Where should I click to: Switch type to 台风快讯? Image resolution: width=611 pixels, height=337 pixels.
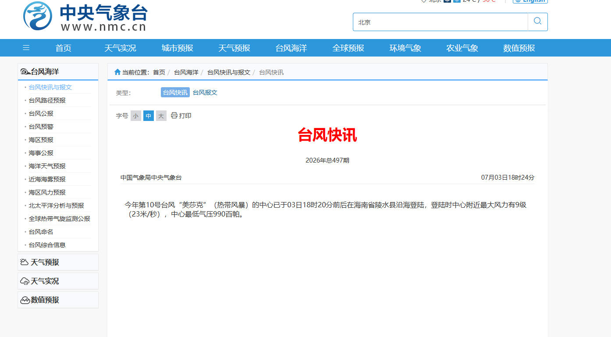tap(175, 92)
